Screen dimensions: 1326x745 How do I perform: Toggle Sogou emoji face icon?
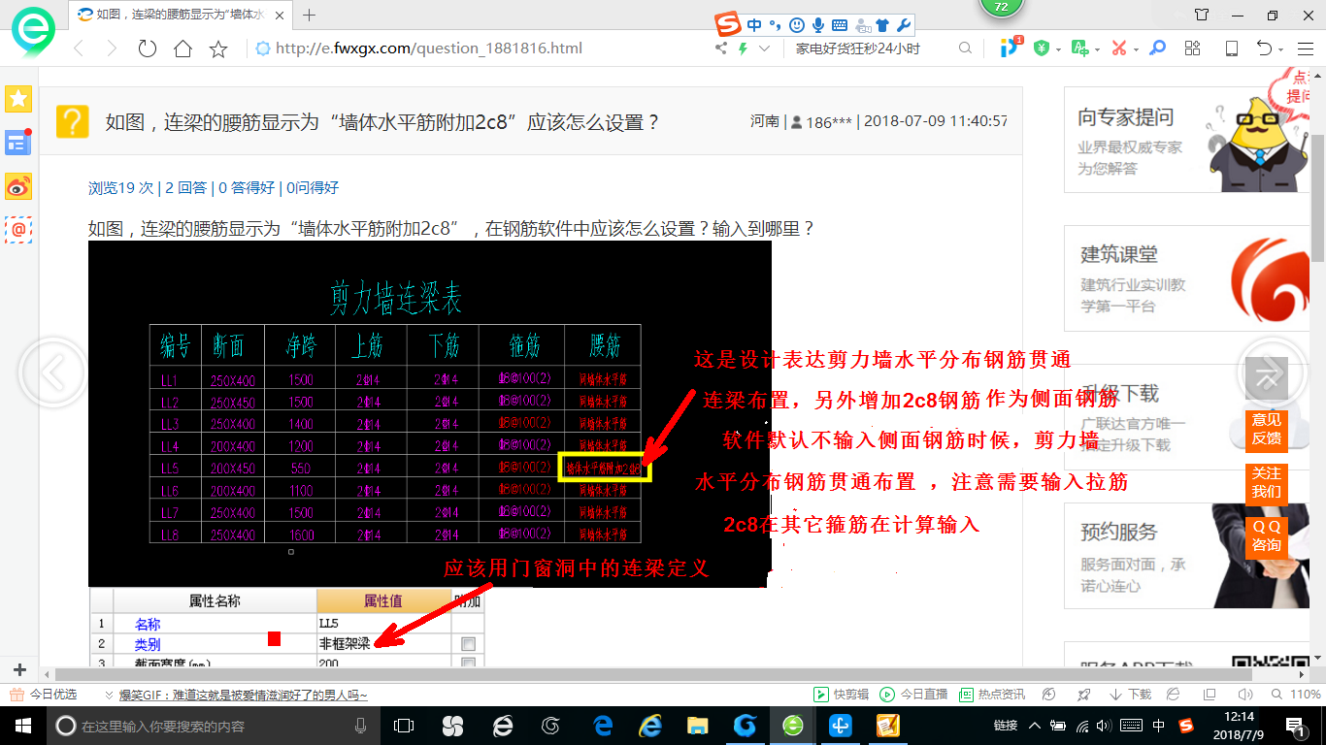[797, 25]
